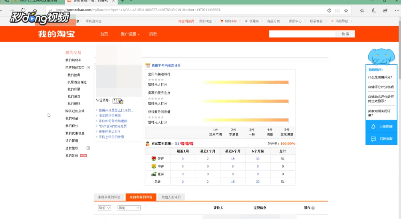Open 商品分类 in the top bar
Image resolution: width=401 pixels, height=219 pixels.
pos(273,21)
